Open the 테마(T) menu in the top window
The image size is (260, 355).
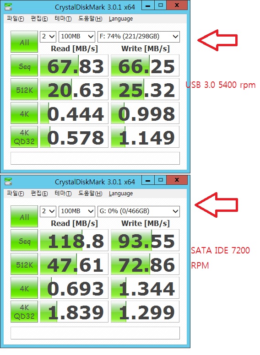tap(63, 19)
